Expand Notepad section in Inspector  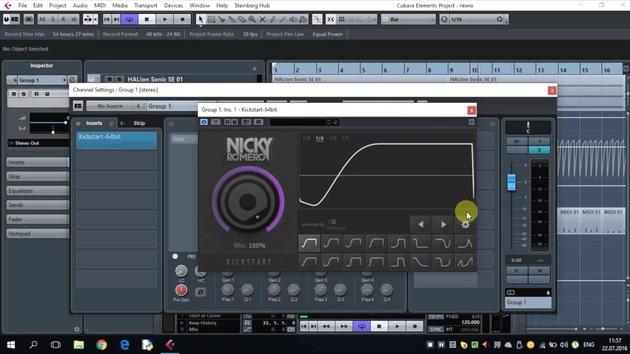point(37,234)
